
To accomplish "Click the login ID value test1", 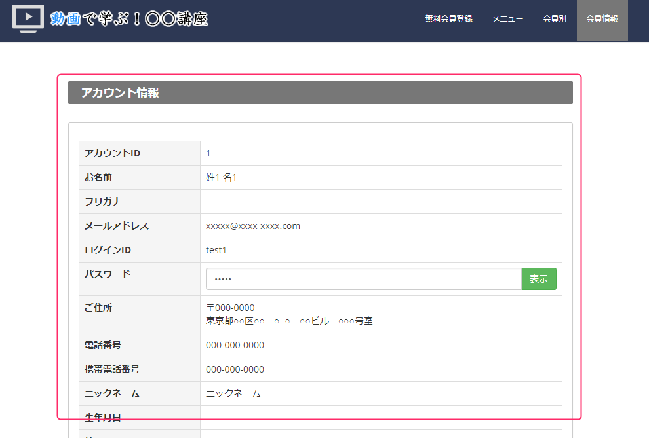I will pos(216,250).
